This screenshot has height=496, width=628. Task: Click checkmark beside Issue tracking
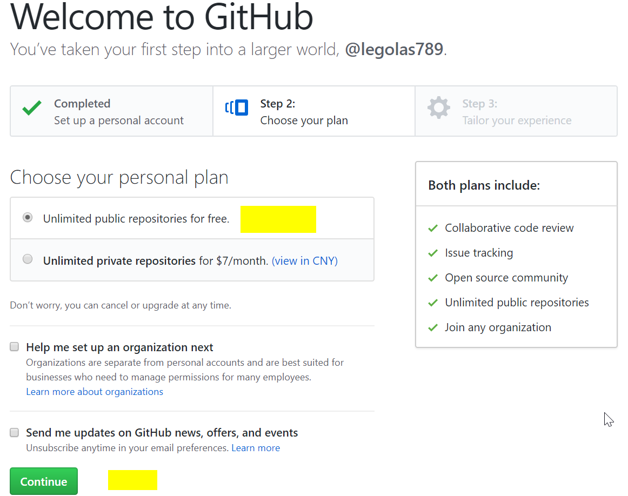pyautogui.click(x=433, y=253)
